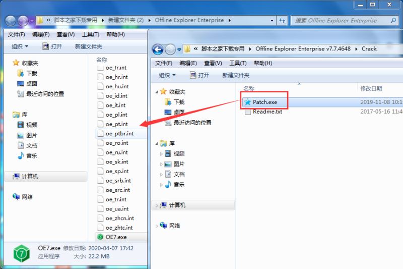Click Back arrow in the Offline Explorer Enterprise window
This screenshot has height=269, width=403.
11,21
